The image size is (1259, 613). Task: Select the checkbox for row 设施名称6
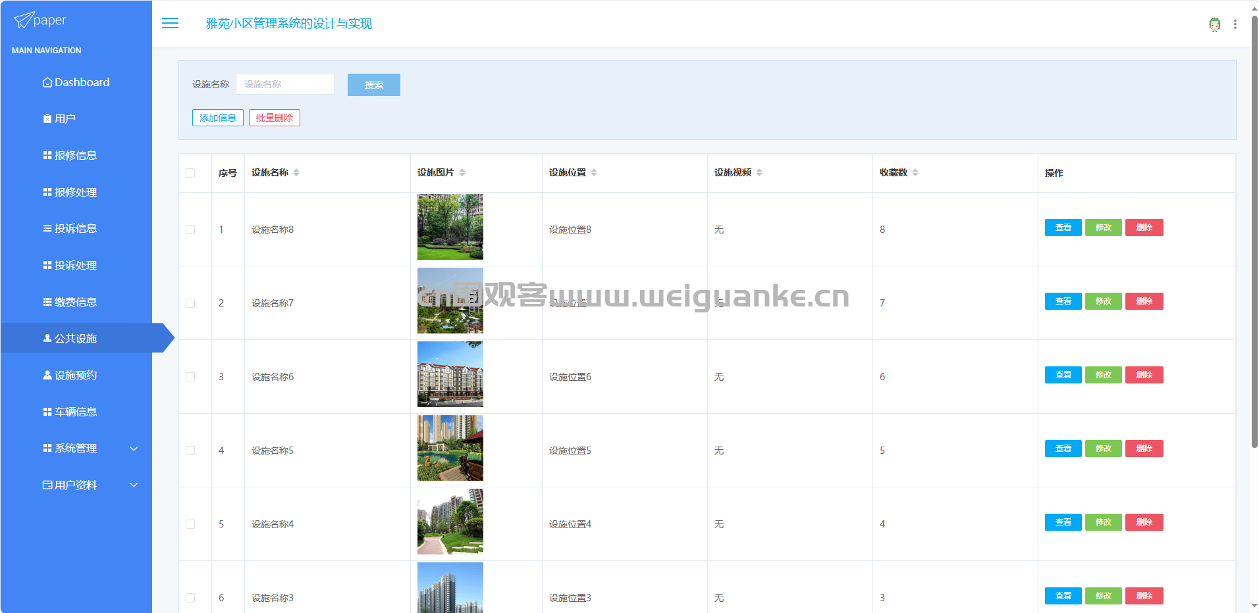coord(190,377)
